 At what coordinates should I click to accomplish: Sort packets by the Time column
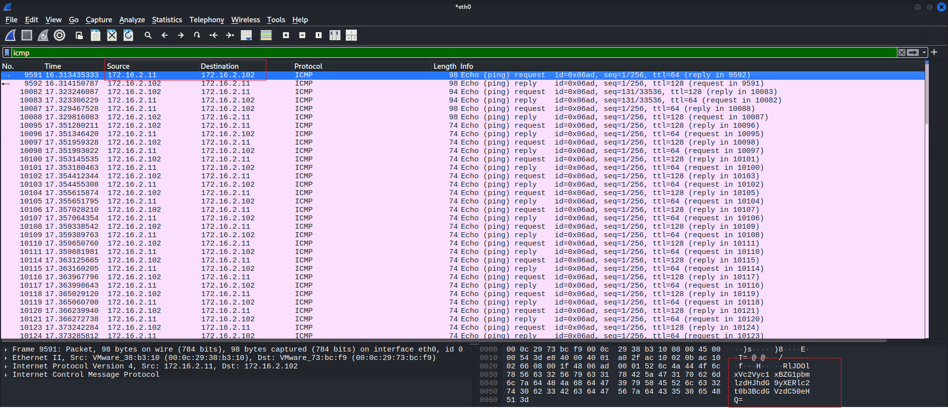[x=74, y=66]
